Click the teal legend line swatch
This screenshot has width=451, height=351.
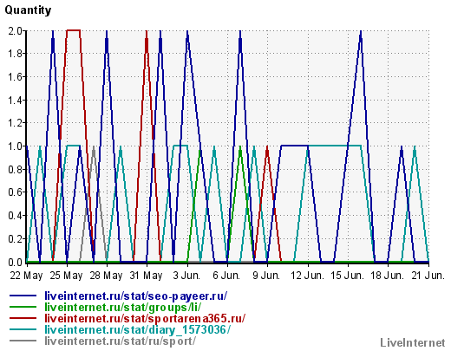coord(23,329)
